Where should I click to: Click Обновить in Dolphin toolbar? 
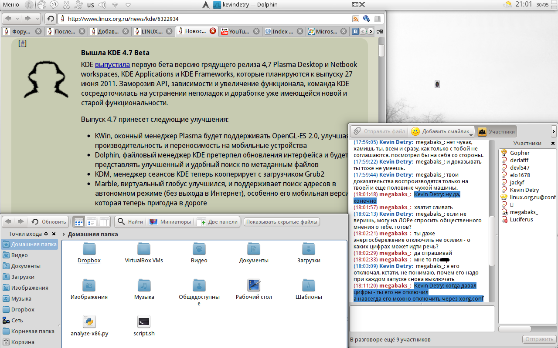49,222
